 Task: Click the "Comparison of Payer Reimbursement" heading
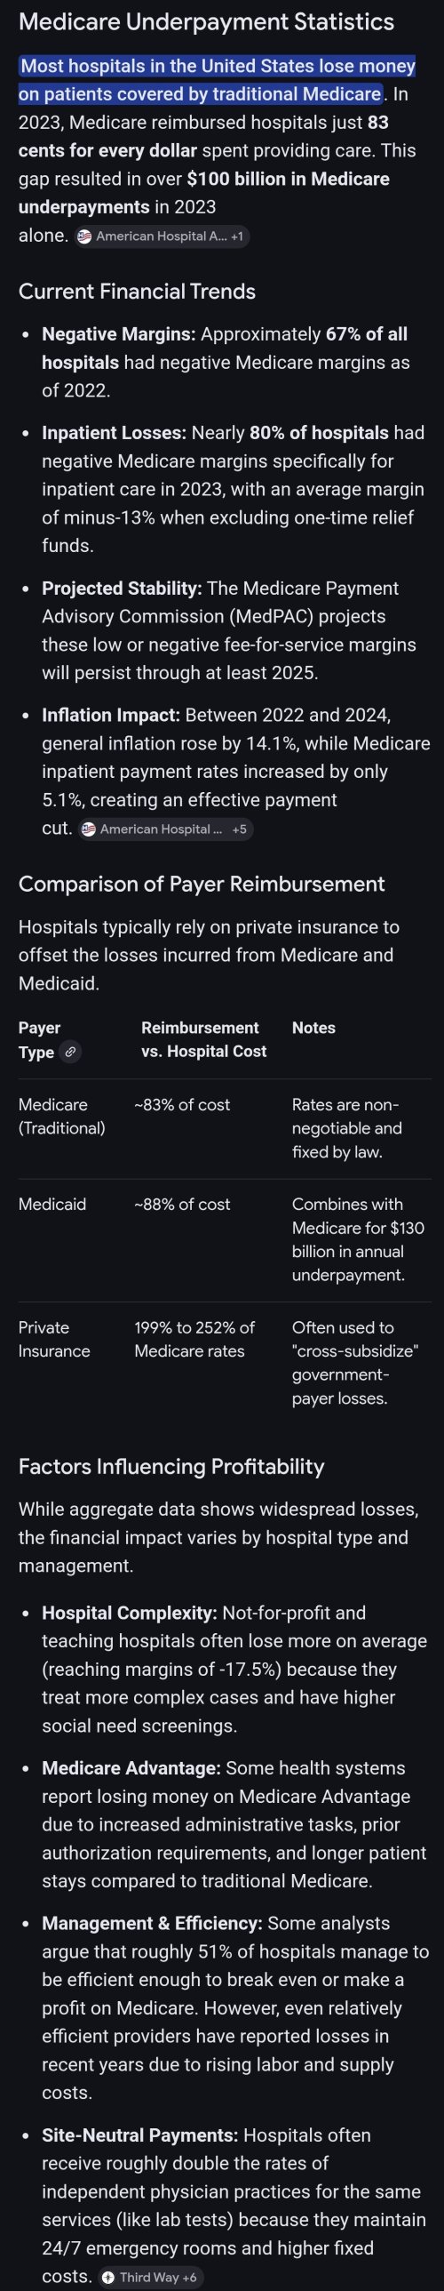pos(202,884)
